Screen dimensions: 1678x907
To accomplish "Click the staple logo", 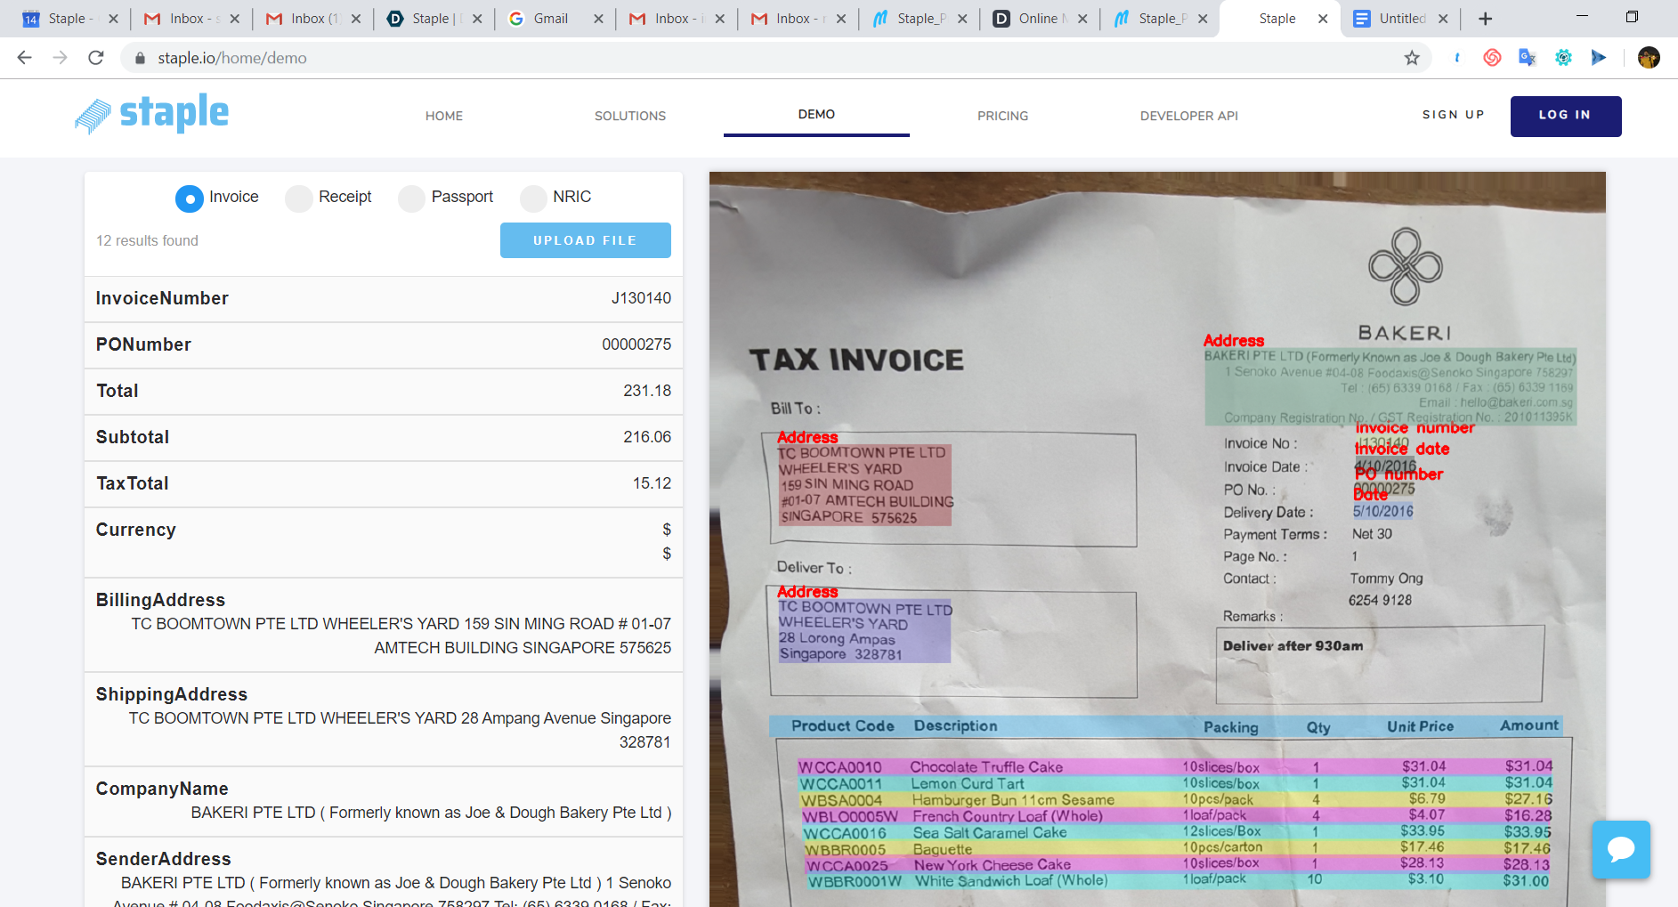I will pos(151,114).
